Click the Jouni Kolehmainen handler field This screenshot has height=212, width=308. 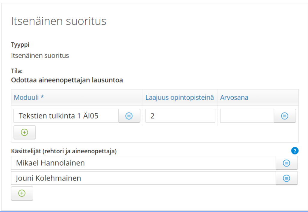tap(144, 178)
